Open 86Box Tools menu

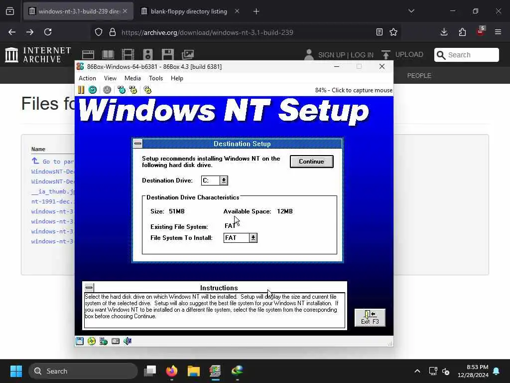pos(156,78)
